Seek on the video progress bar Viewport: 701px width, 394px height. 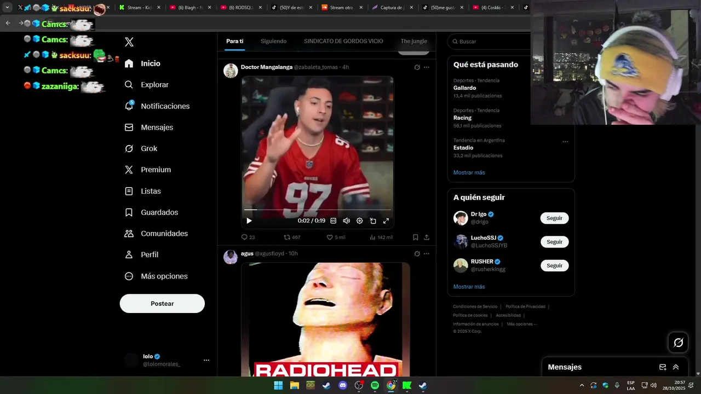[318, 210]
